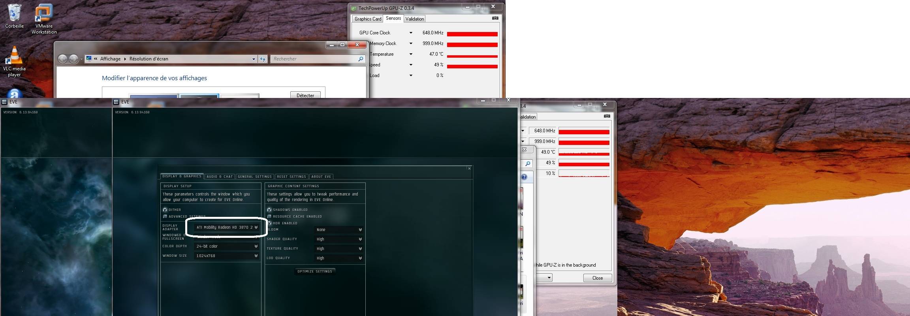This screenshot has width=910, height=316.
Task: Toggle the Dither checkbox
Action: [165, 210]
